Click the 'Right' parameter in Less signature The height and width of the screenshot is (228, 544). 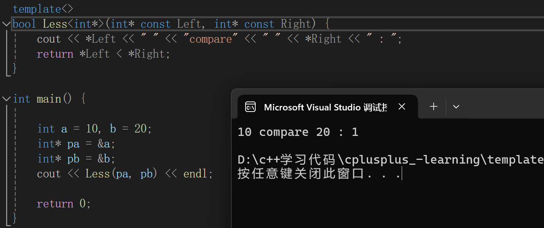pos(296,24)
